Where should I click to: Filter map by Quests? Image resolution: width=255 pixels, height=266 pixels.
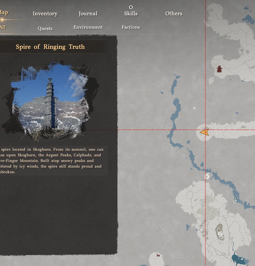[x=45, y=28]
